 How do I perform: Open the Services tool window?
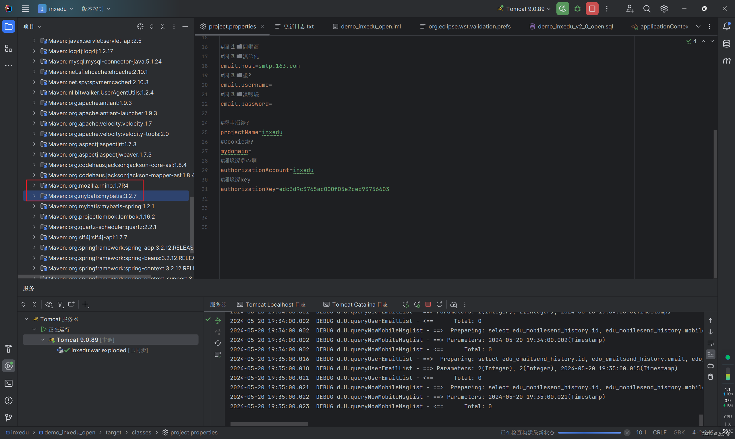point(9,366)
